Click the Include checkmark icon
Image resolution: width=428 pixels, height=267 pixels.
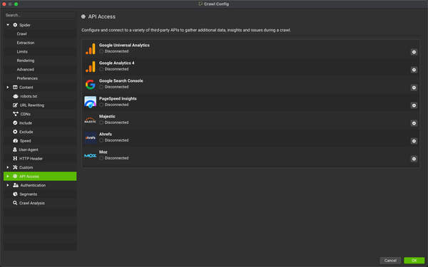[15, 123]
